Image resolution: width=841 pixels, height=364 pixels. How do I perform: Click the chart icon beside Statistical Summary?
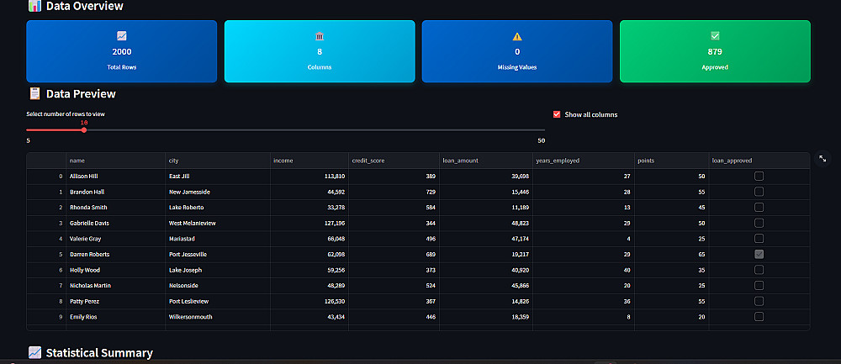coord(34,352)
